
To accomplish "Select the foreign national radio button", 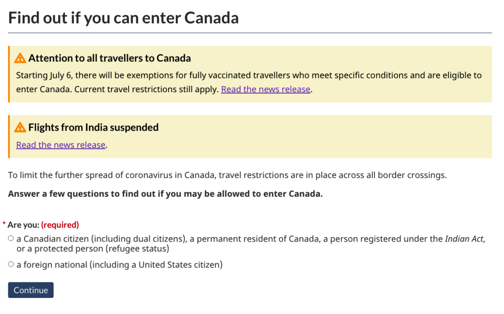I will pos(11,265).
